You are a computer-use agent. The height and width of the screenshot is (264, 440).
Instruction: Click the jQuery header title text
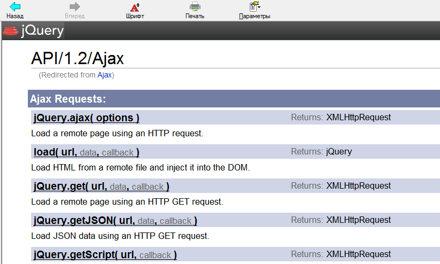(x=42, y=30)
